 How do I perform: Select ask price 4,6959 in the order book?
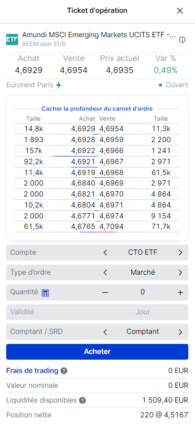[x=111, y=140]
